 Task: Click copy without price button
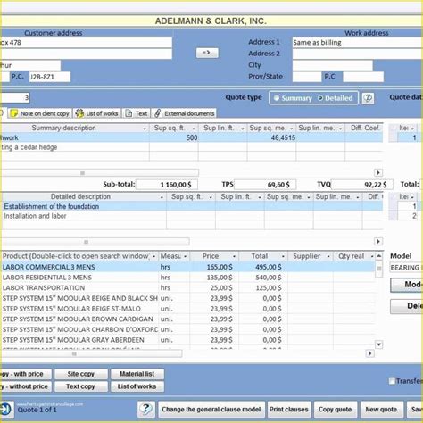[x=26, y=386]
